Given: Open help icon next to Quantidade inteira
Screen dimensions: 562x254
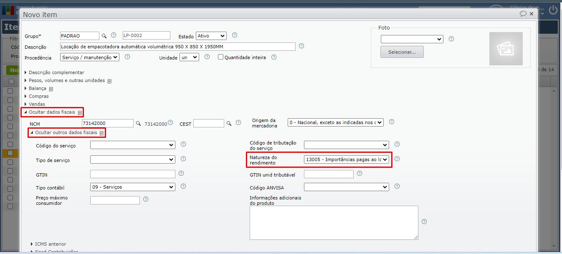Looking at the screenshot, I should click(x=274, y=57).
